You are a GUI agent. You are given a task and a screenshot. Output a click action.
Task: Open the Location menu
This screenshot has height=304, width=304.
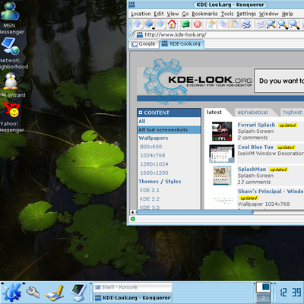pyautogui.click(x=141, y=14)
